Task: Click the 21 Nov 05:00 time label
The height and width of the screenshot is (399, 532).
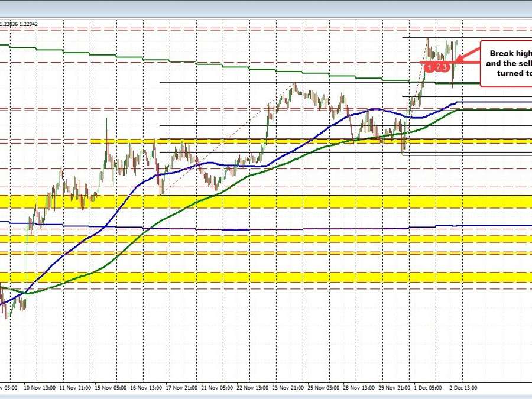Action: 219,388
